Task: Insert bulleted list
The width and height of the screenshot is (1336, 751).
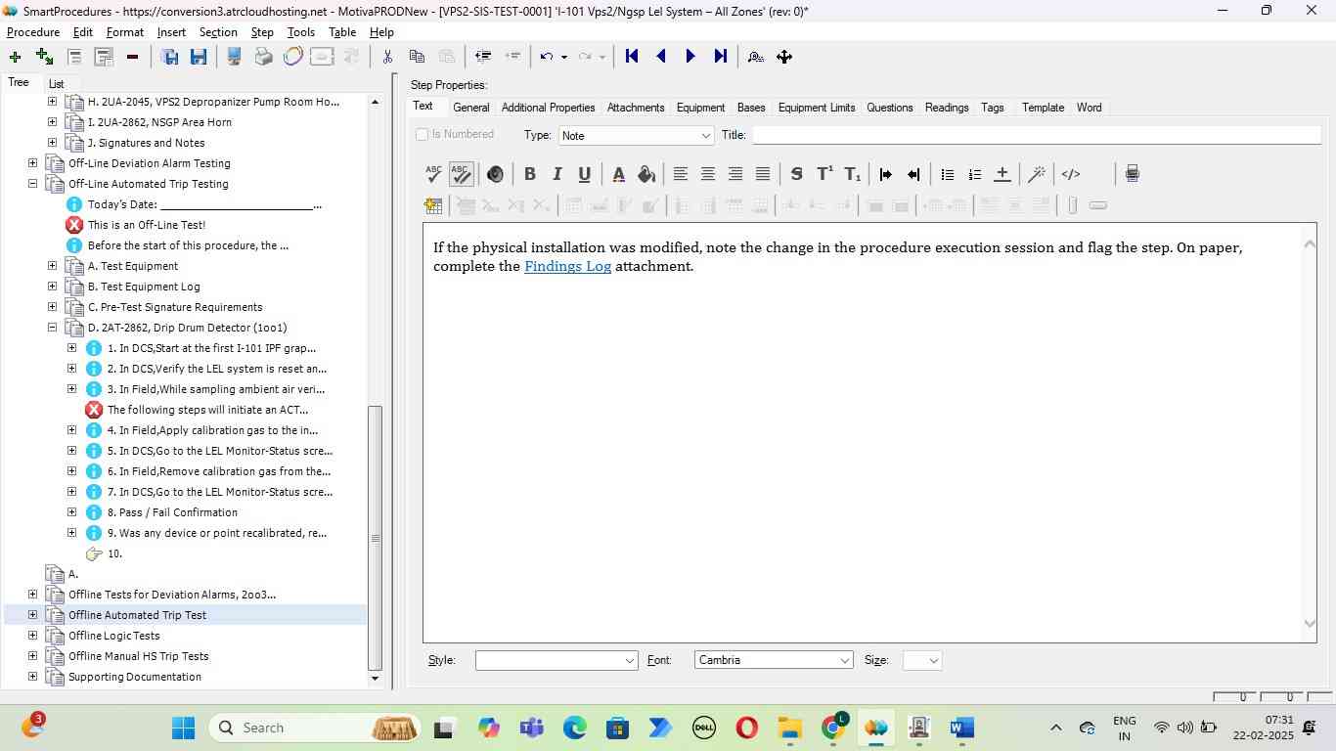Action: tap(947, 174)
